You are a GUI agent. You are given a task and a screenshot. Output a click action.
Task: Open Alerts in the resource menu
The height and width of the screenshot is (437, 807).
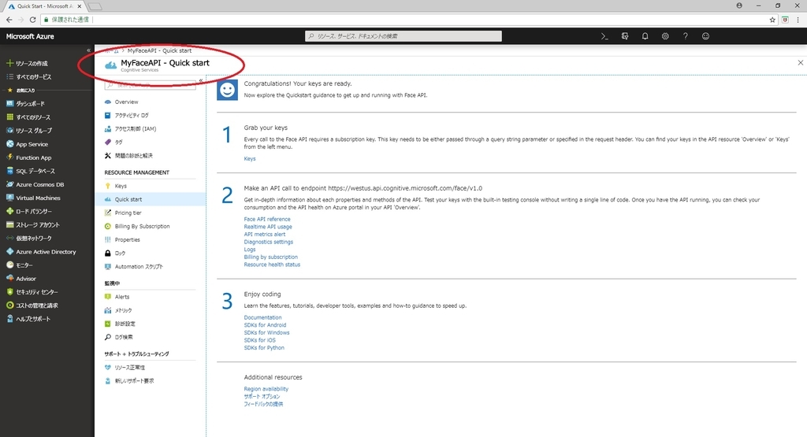click(122, 297)
